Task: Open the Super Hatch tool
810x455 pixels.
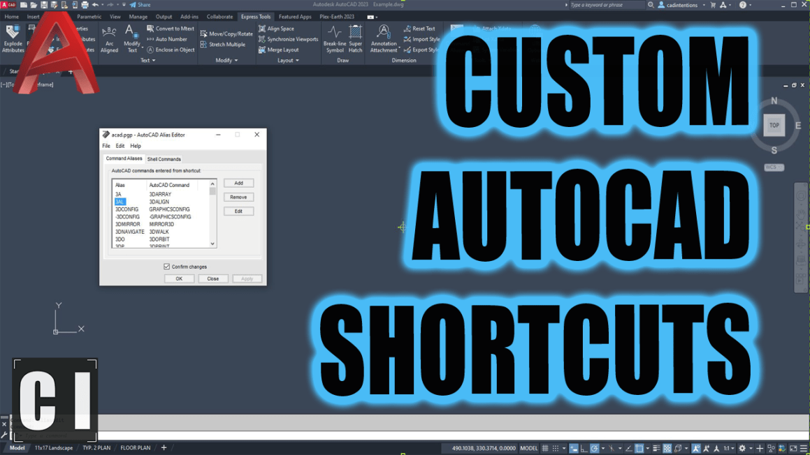Action: 356,38
